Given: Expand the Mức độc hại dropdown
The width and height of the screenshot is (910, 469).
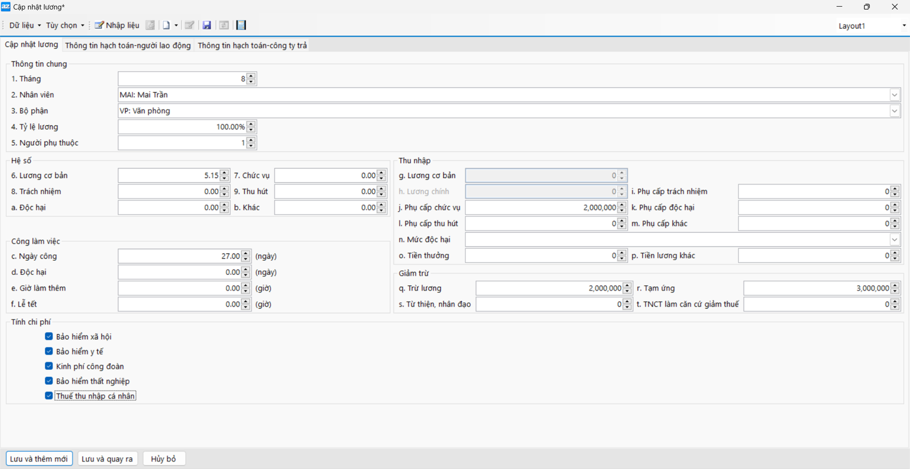Looking at the screenshot, I should coord(895,240).
